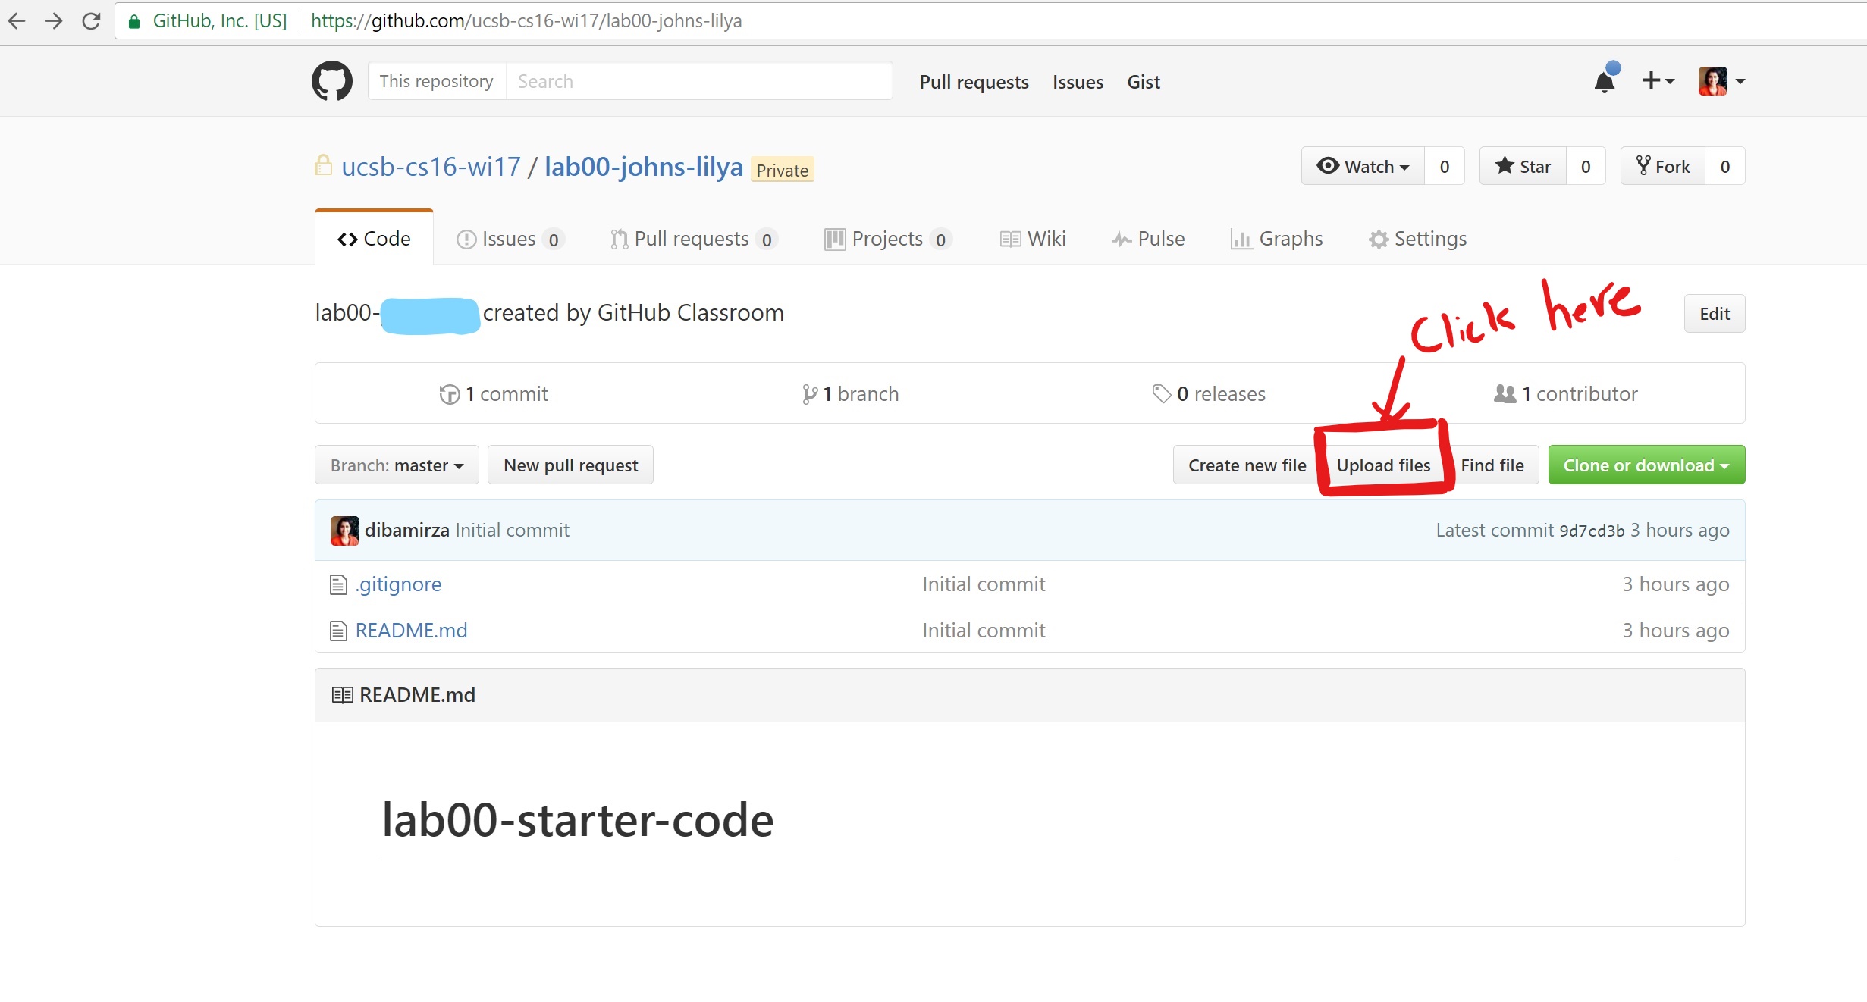
Task: Open Pull requests in top navigation
Action: [974, 82]
